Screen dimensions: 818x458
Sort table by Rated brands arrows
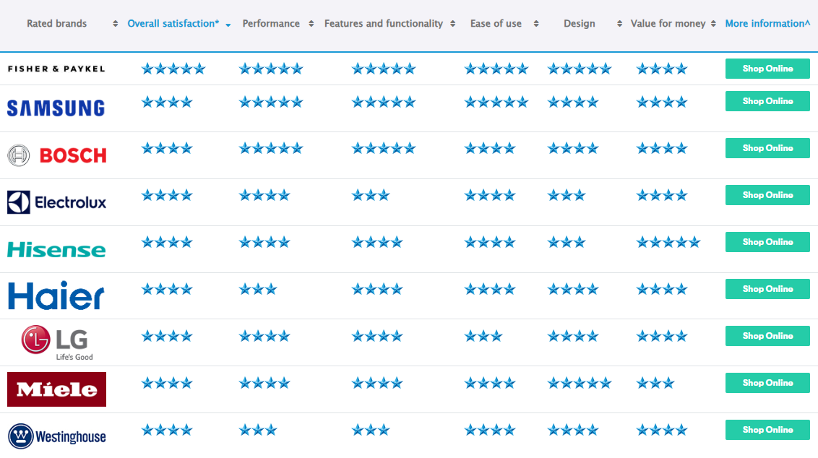click(116, 23)
